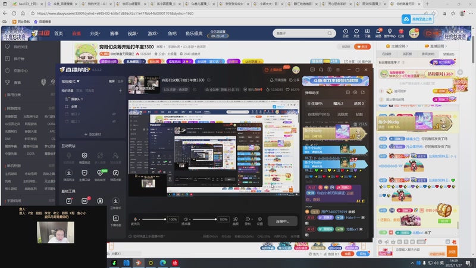Open 分类 dropdown in Douyu nav
This screenshot has height=268, width=476.
click(95, 33)
